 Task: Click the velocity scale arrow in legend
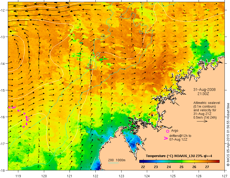pos(202,121)
